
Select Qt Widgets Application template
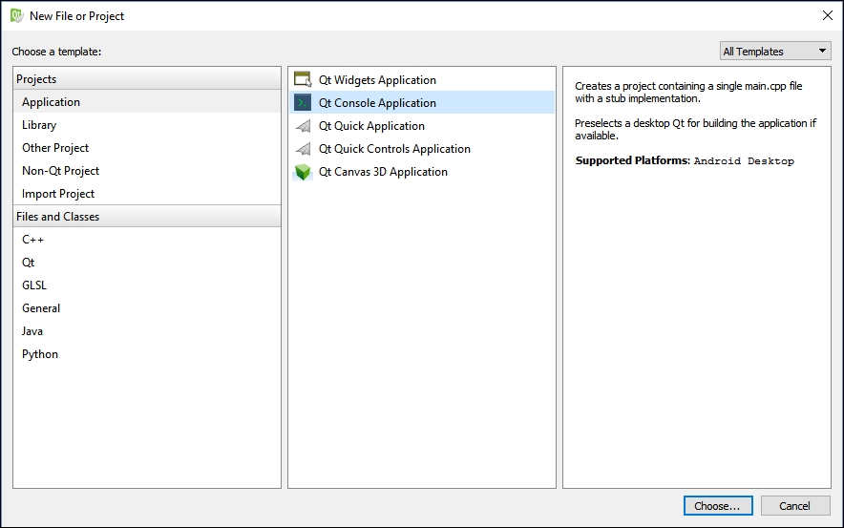(421, 79)
